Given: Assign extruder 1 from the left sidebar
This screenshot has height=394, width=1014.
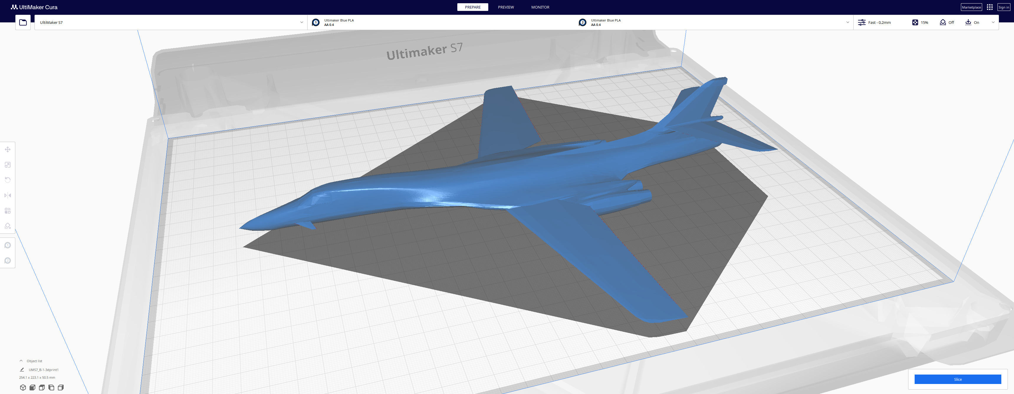Looking at the screenshot, I should point(7,245).
